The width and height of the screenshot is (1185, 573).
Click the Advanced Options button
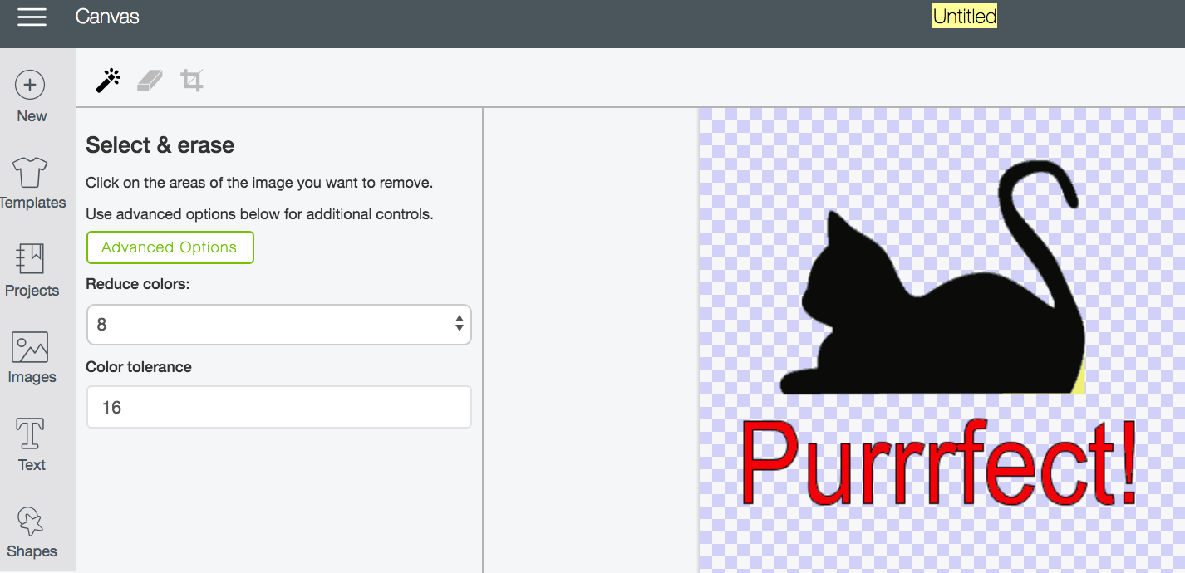170,247
